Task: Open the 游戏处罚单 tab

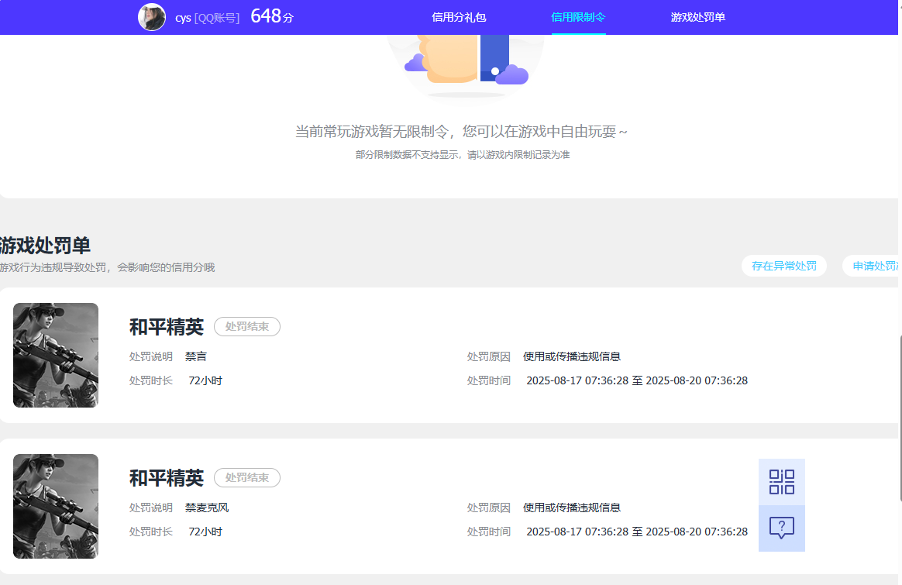Action: click(x=697, y=17)
